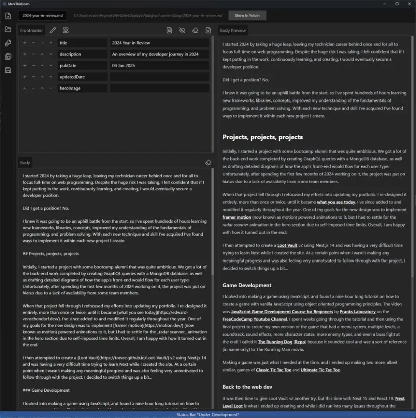Click the MarkThisDown app icon in title bar

4,4
